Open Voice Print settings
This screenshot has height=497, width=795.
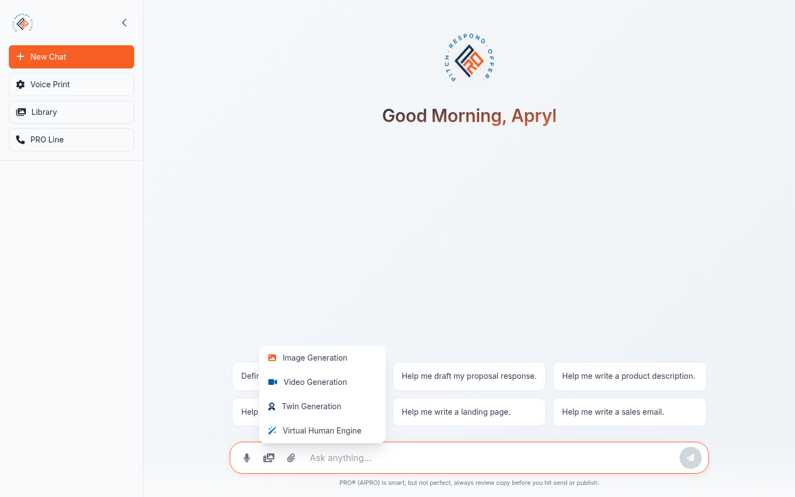(x=71, y=84)
